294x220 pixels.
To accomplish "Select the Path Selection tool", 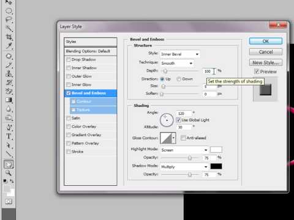I will (x=9, y=145).
